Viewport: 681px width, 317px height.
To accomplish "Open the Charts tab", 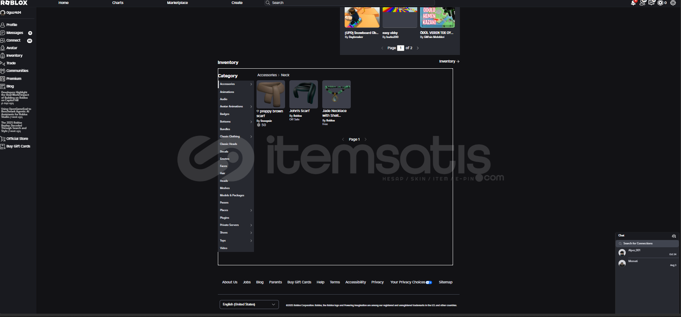I will 118,3.
